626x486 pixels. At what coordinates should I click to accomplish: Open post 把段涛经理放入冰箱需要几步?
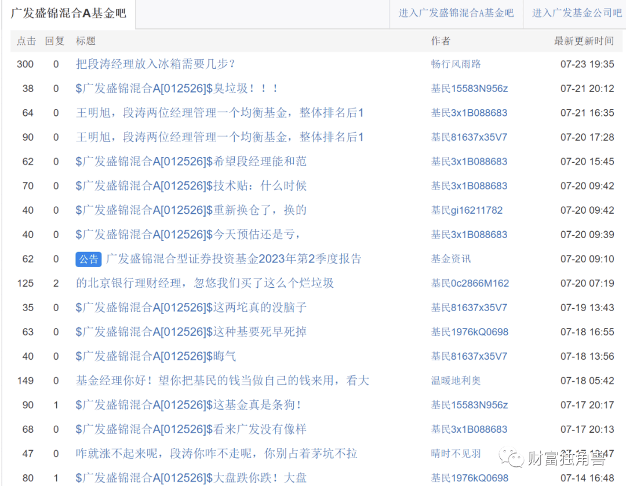point(156,64)
